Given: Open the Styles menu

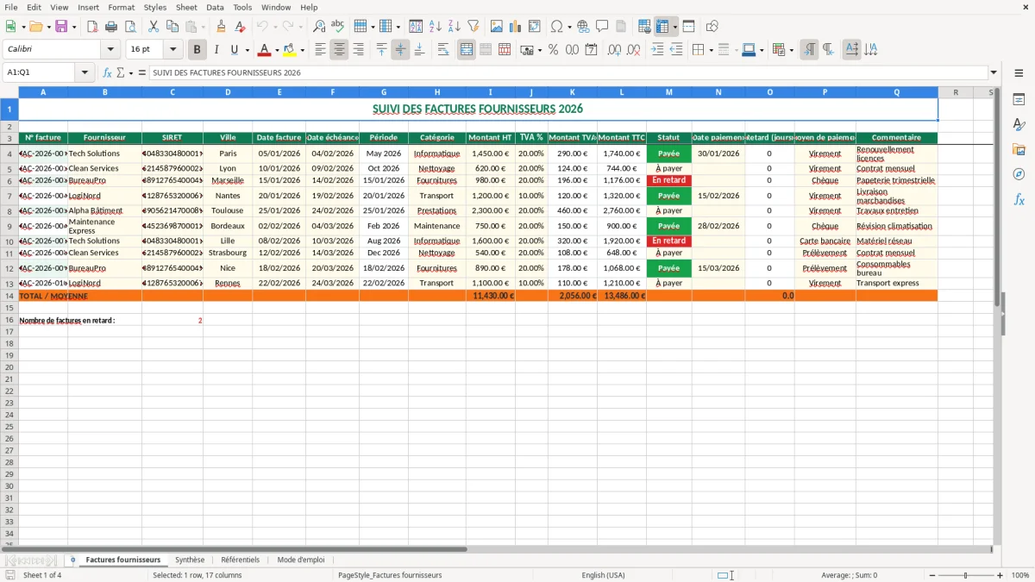Looking at the screenshot, I should 155,7.
